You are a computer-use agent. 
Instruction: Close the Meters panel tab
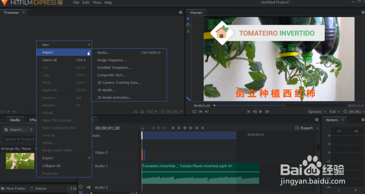[342, 120]
